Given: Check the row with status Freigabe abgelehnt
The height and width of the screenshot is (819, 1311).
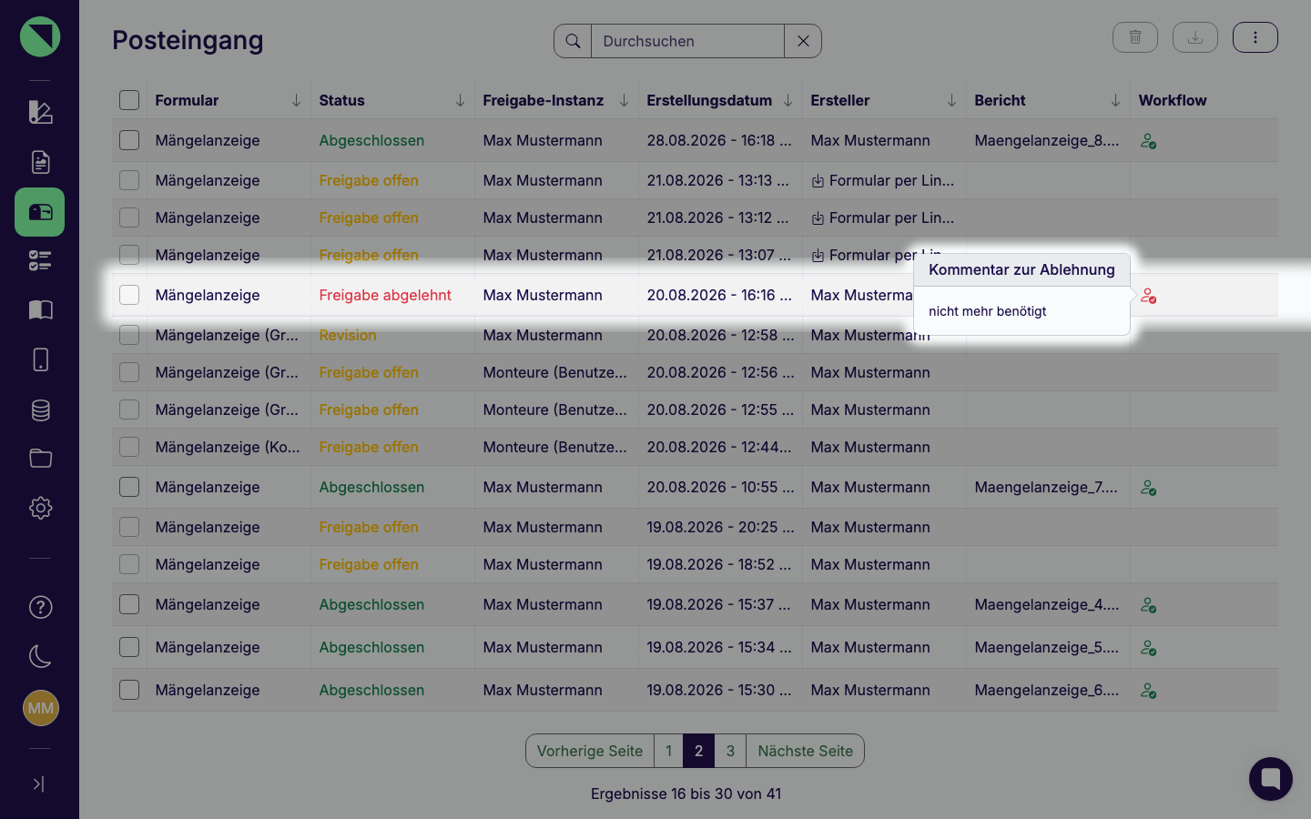Looking at the screenshot, I should pyautogui.click(x=129, y=295).
